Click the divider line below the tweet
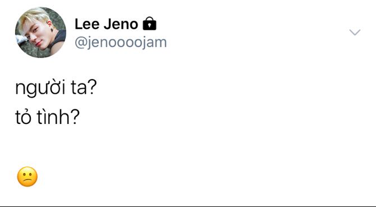 [x=188, y=206]
